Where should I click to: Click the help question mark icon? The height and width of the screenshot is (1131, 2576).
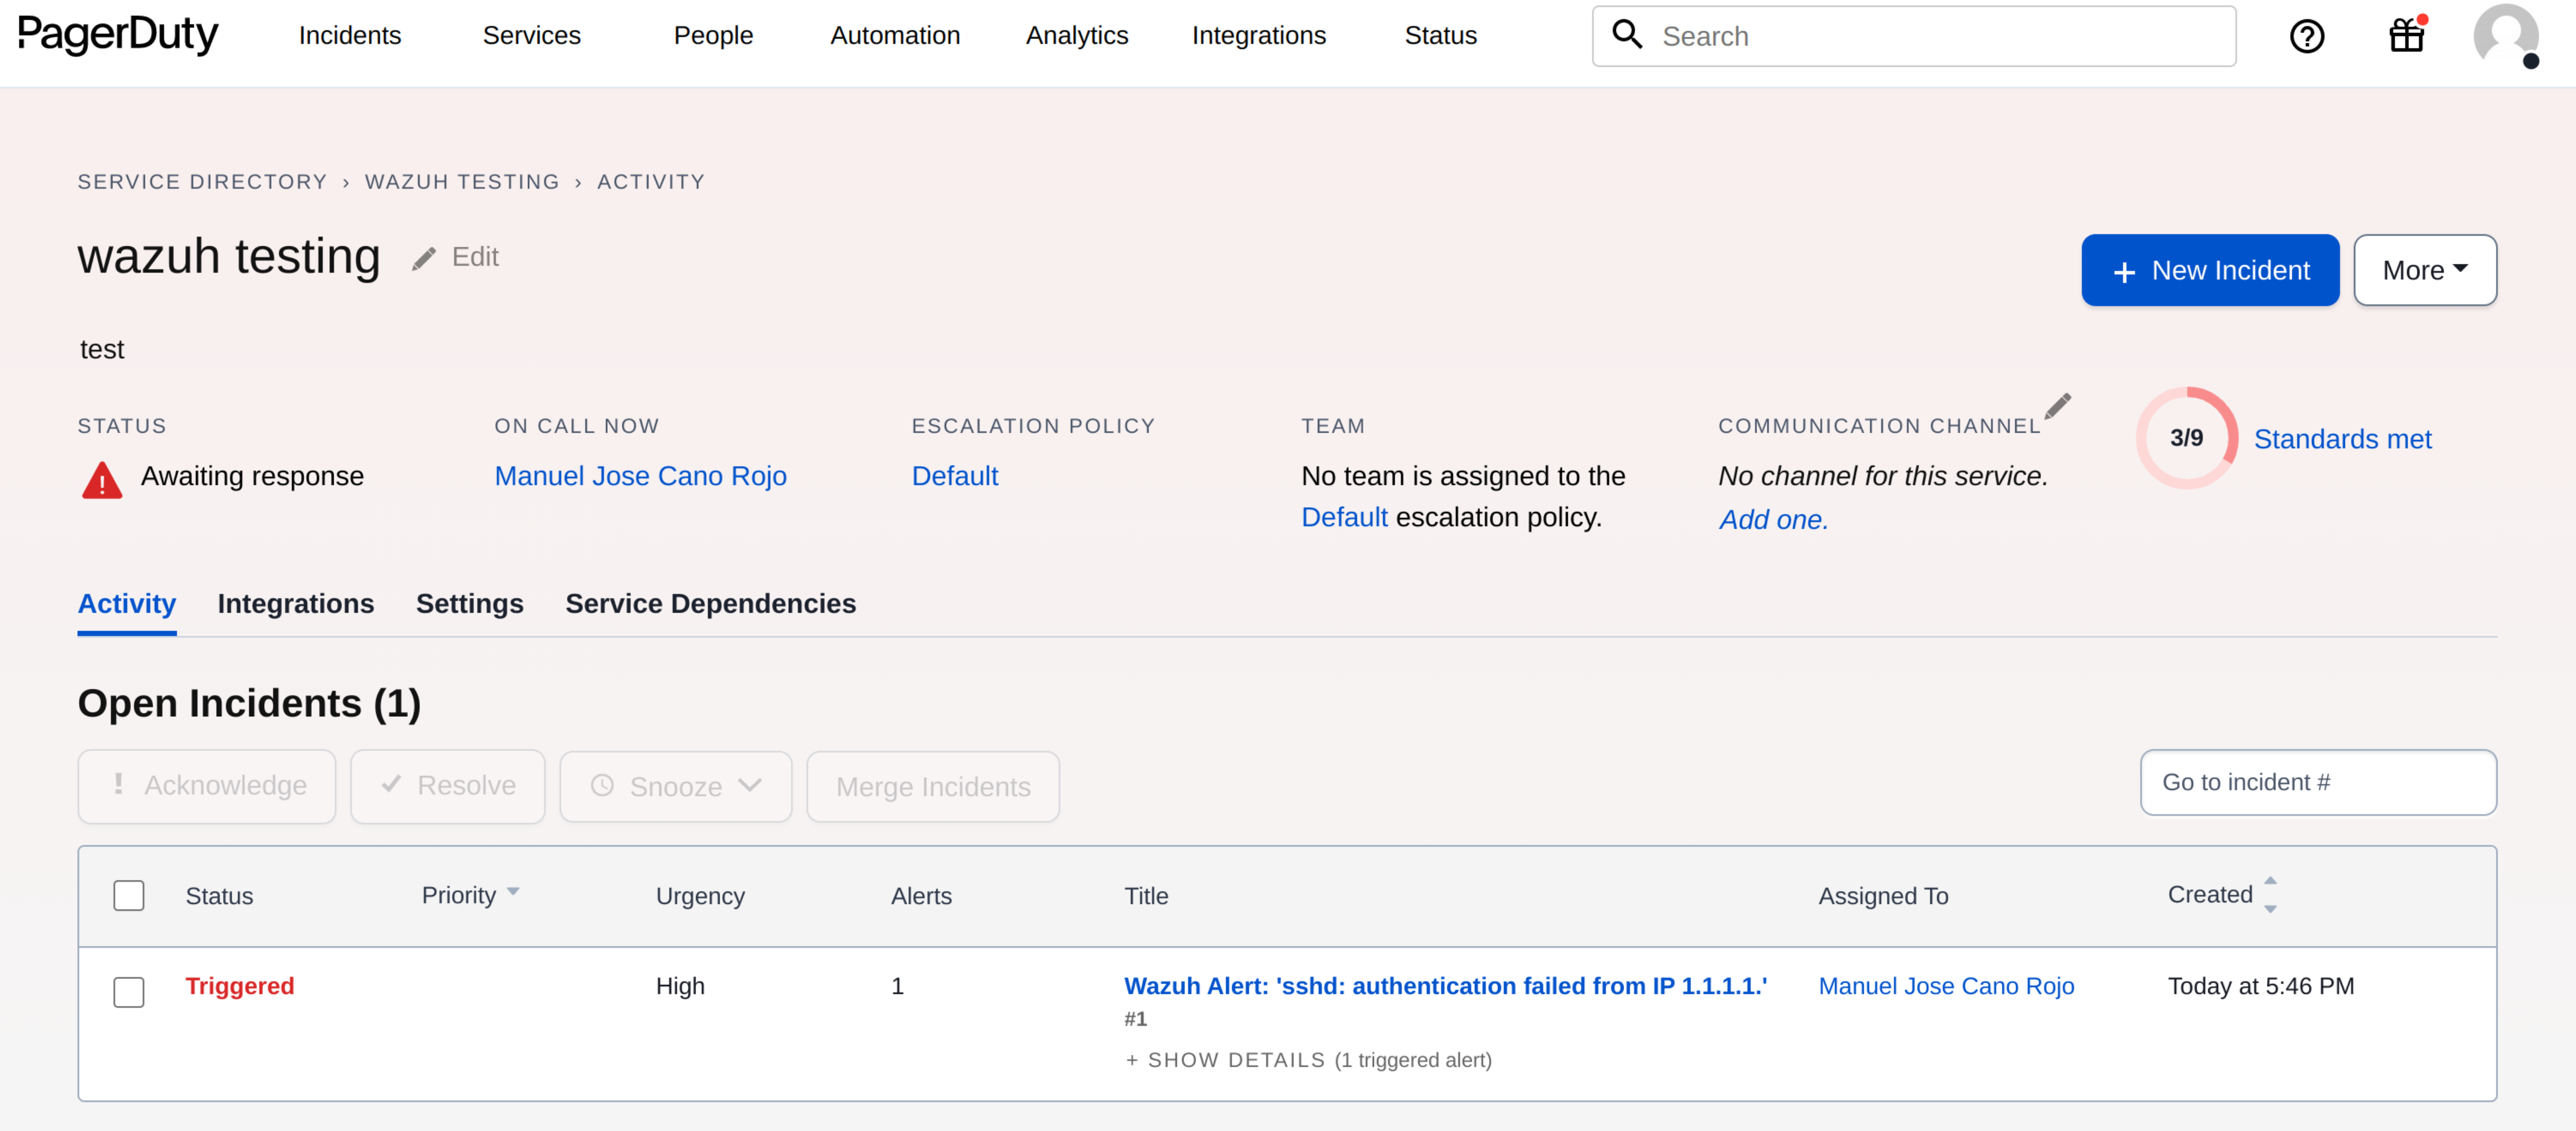2308,36
